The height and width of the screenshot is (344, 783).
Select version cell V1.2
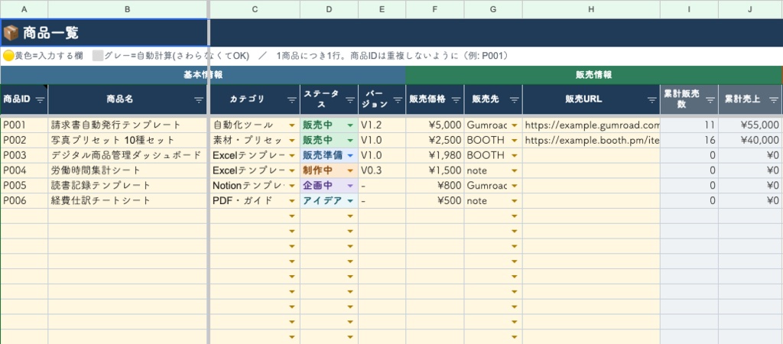[x=382, y=125]
